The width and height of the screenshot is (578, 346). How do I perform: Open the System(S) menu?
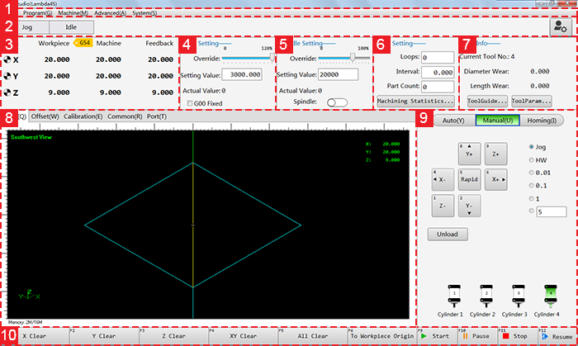(x=144, y=13)
